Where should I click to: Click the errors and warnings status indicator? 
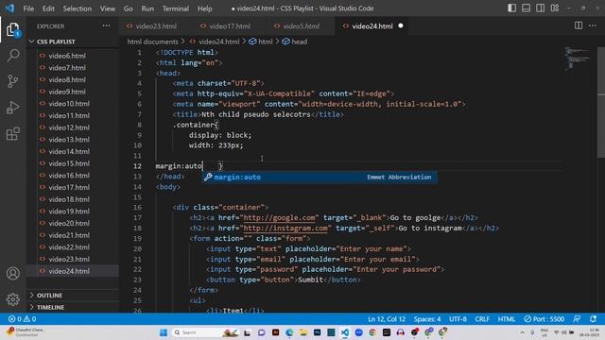pos(22,319)
